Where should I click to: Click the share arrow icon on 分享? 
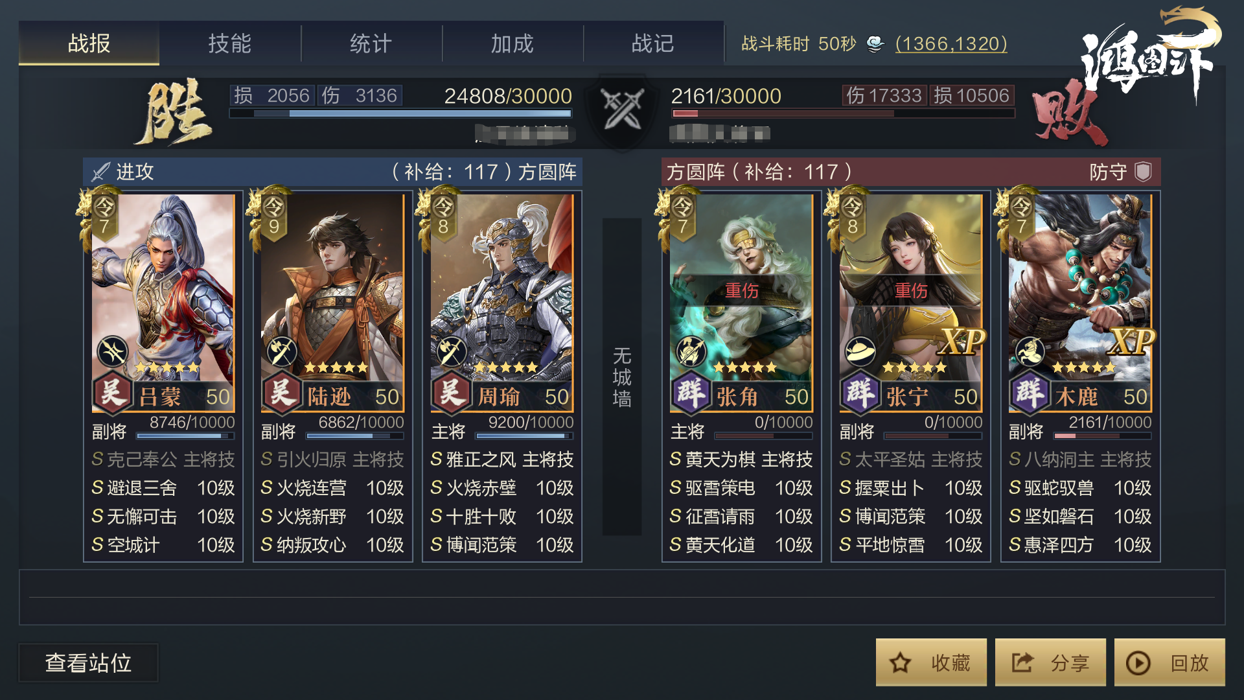(1022, 662)
